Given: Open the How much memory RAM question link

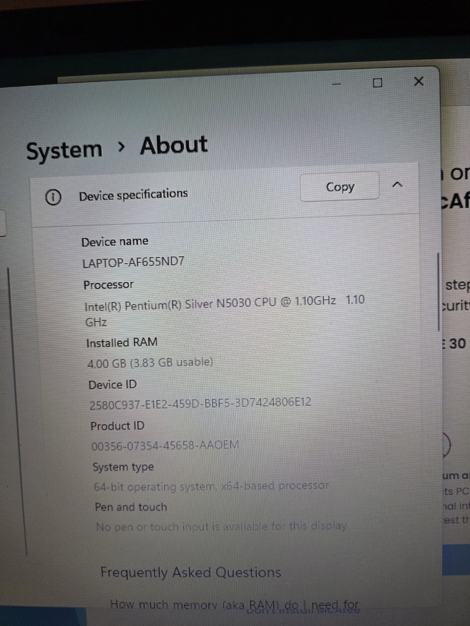Looking at the screenshot, I should tap(234, 604).
